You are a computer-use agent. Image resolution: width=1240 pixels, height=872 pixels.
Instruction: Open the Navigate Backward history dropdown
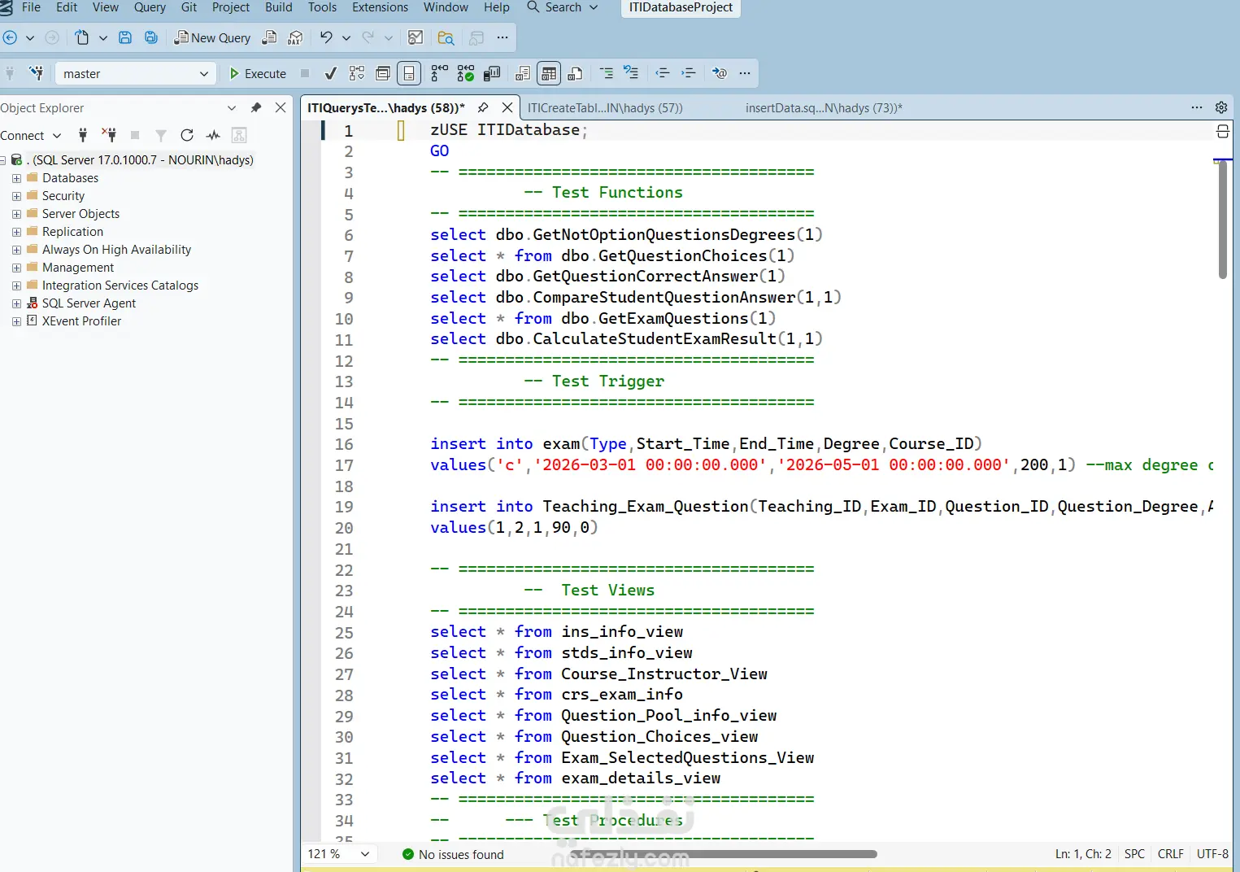[30, 37]
